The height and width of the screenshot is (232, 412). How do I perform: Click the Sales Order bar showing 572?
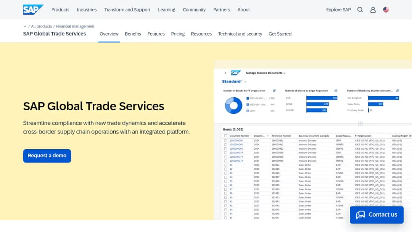point(375,104)
